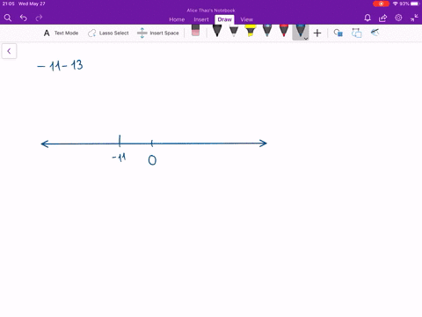422x317 pixels.
Task: Enable Text Mode
Action: tap(61, 33)
